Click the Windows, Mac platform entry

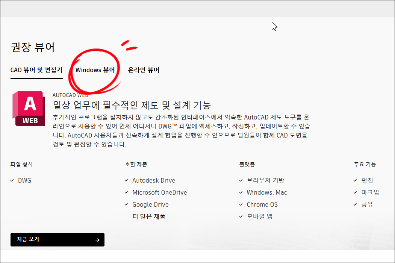pyautogui.click(x=267, y=192)
